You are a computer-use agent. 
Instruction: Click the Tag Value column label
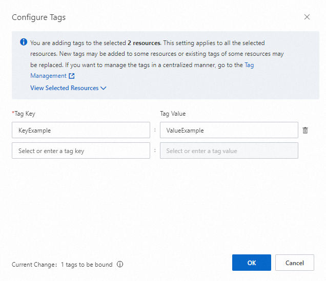pos(173,114)
